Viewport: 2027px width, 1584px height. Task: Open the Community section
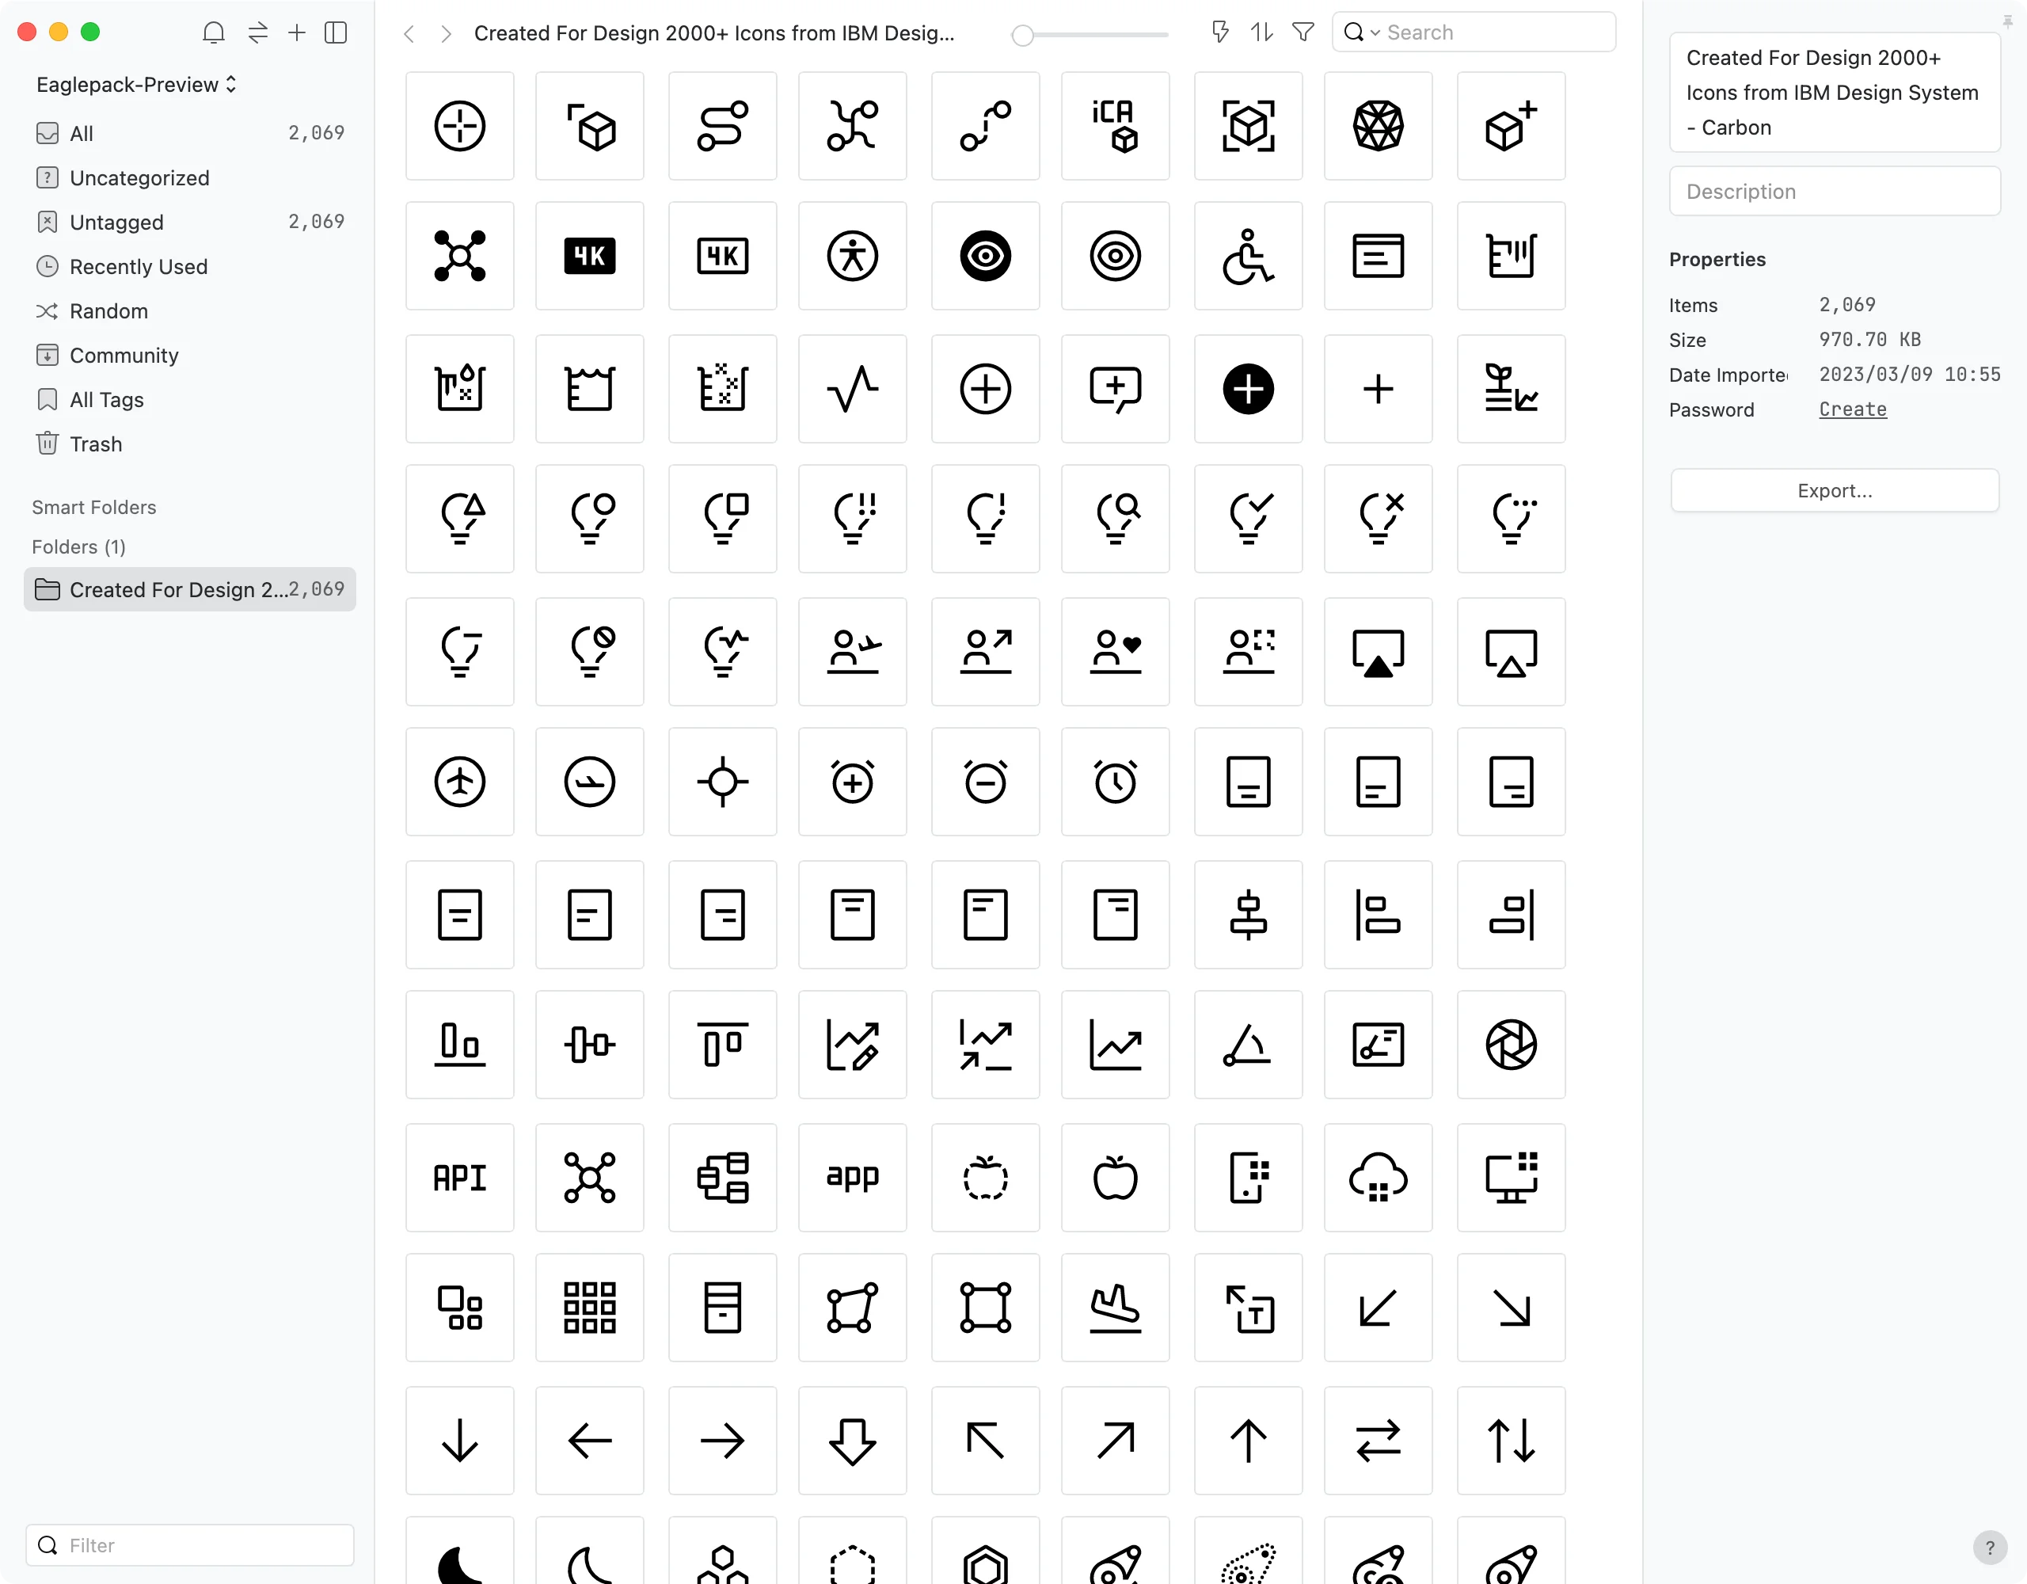click(x=189, y=355)
